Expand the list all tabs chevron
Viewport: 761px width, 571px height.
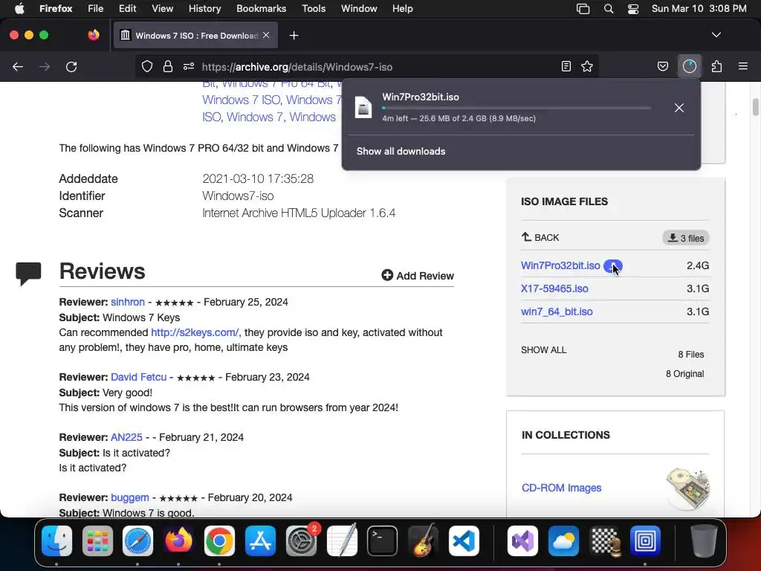tap(716, 35)
